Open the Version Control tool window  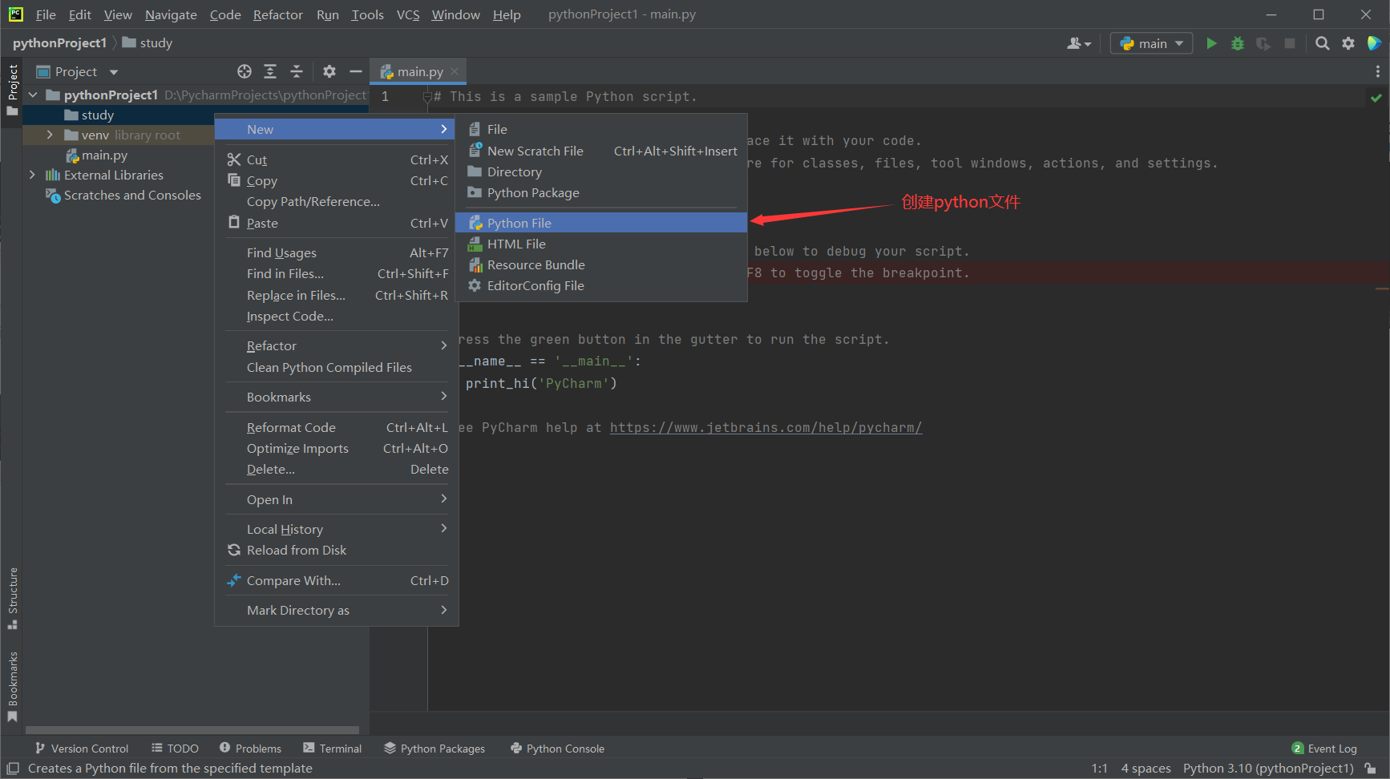coord(82,749)
